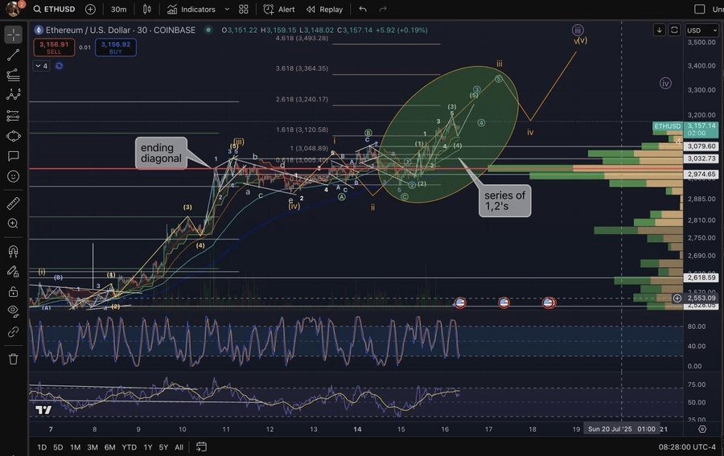Image resolution: width=724 pixels, height=456 pixels.
Task: Delete drawings with the trash icon
Action: pyautogui.click(x=14, y=359)
